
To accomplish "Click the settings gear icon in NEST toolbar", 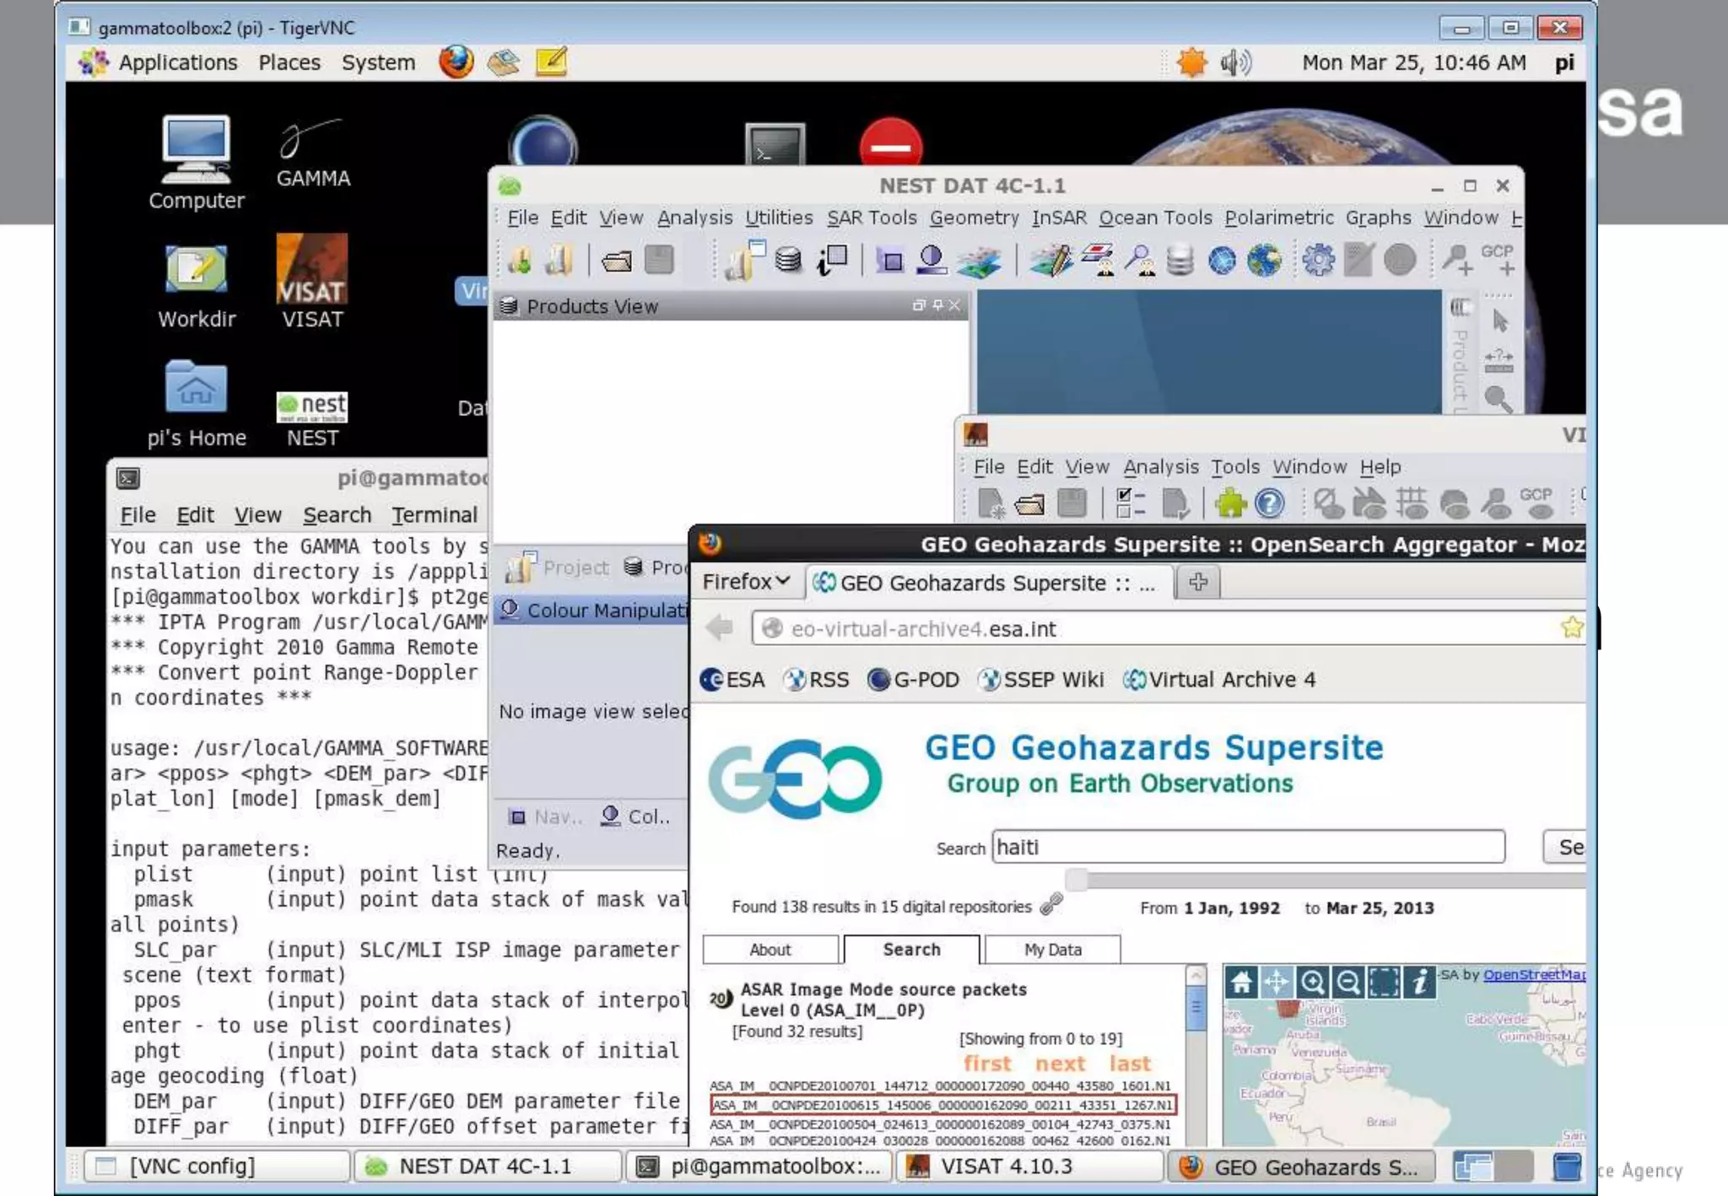I will pyautogui.click(x=1318, y=260).
